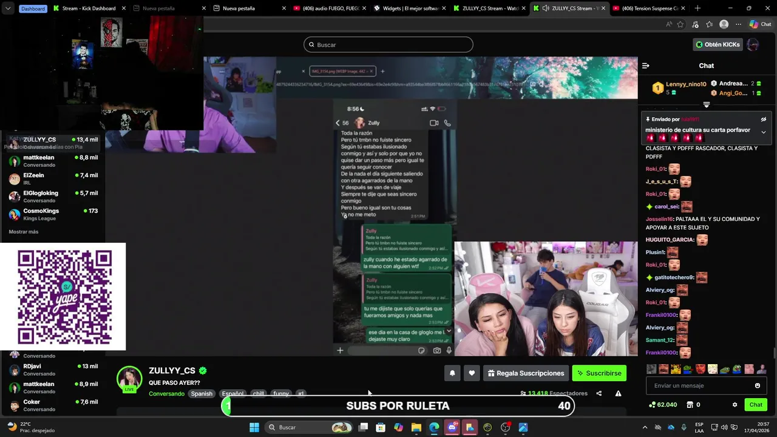Send message with green Chat button
The height and width of the screenshot is (437, 777).
756,405
